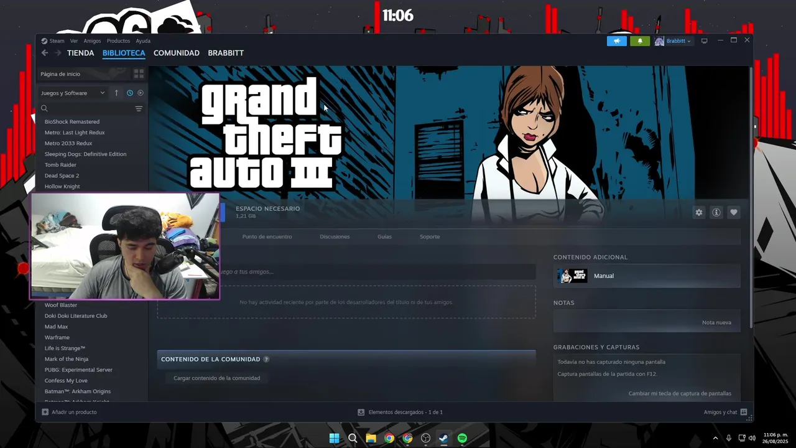The width and height of the screenshot is (796, 448).
Task: Open the library advanced filter options icon
Action: pos(139,108)
